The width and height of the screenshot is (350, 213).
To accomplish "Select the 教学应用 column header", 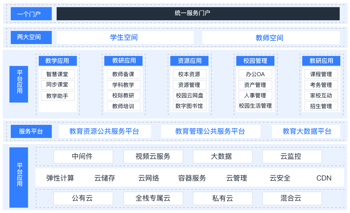I will pyautogui.click(x=58, y=61).
